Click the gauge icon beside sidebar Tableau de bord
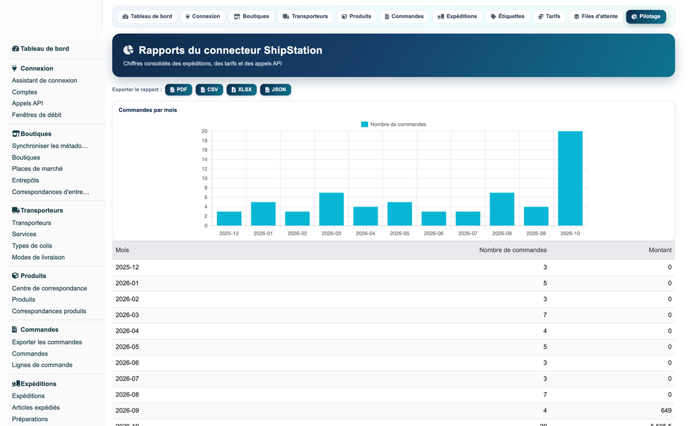This screenshot has width=688, height=426. coord(15,49)
